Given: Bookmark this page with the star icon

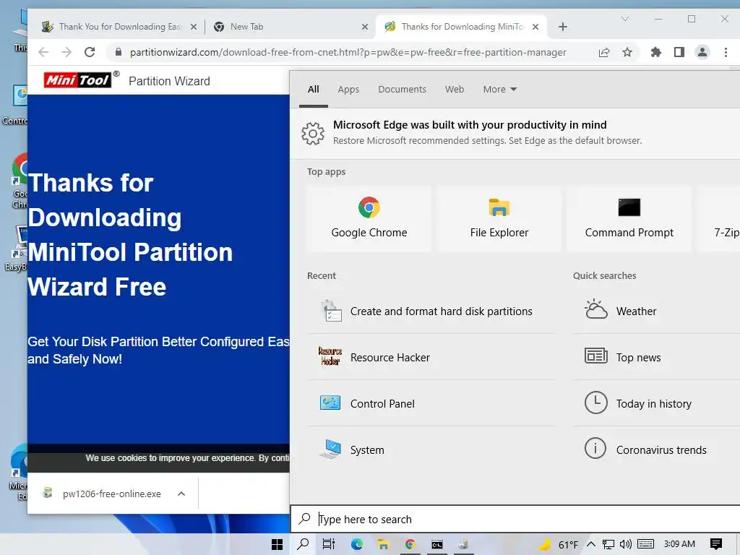Looking at the screenshot, I should click(x=627, y=52).
